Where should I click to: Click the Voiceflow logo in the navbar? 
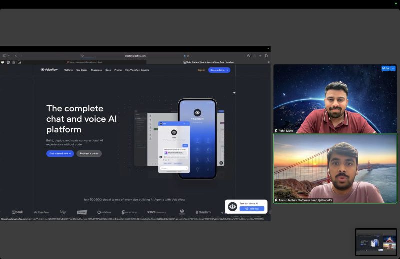pyautogui.click(x=49, y=70)
